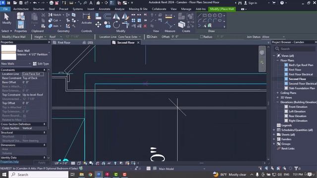Click the Offset value field
Image resolution: width=317 pixels, height=178 pixels.
tap(185, 37)
